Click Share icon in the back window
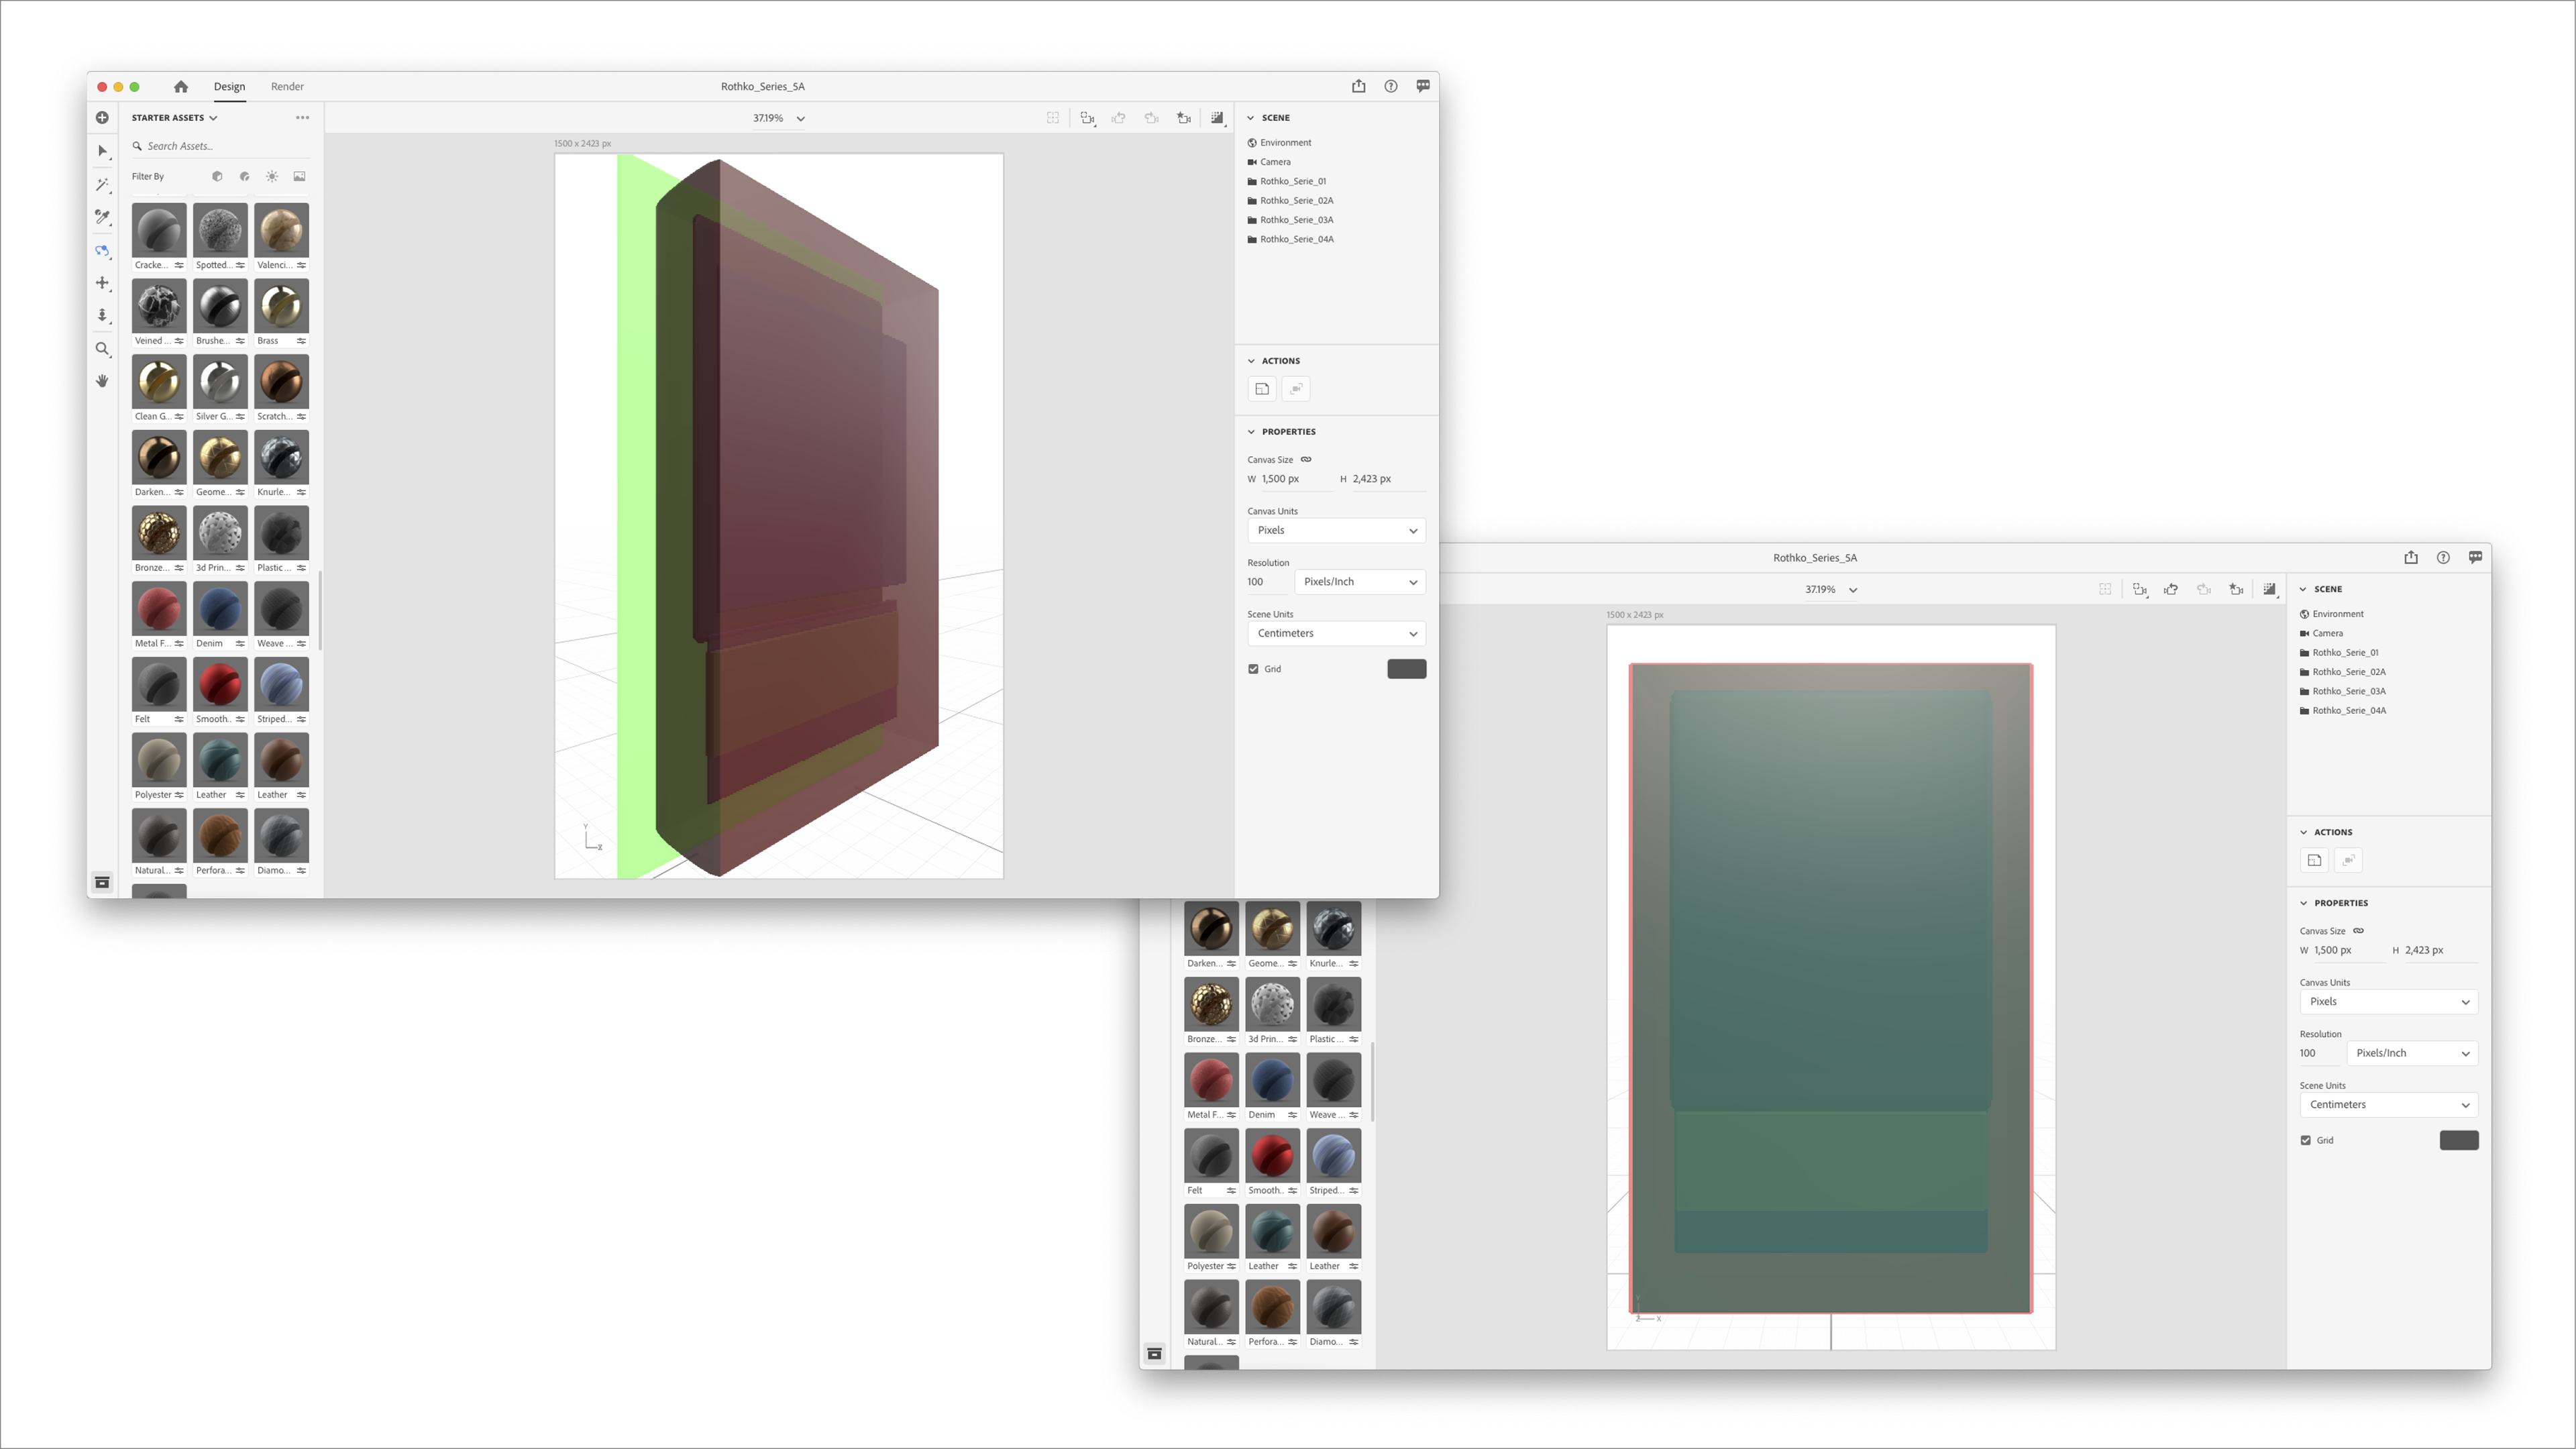This screenshot has height=1449, width=2576. click(x=2411, y=558)
